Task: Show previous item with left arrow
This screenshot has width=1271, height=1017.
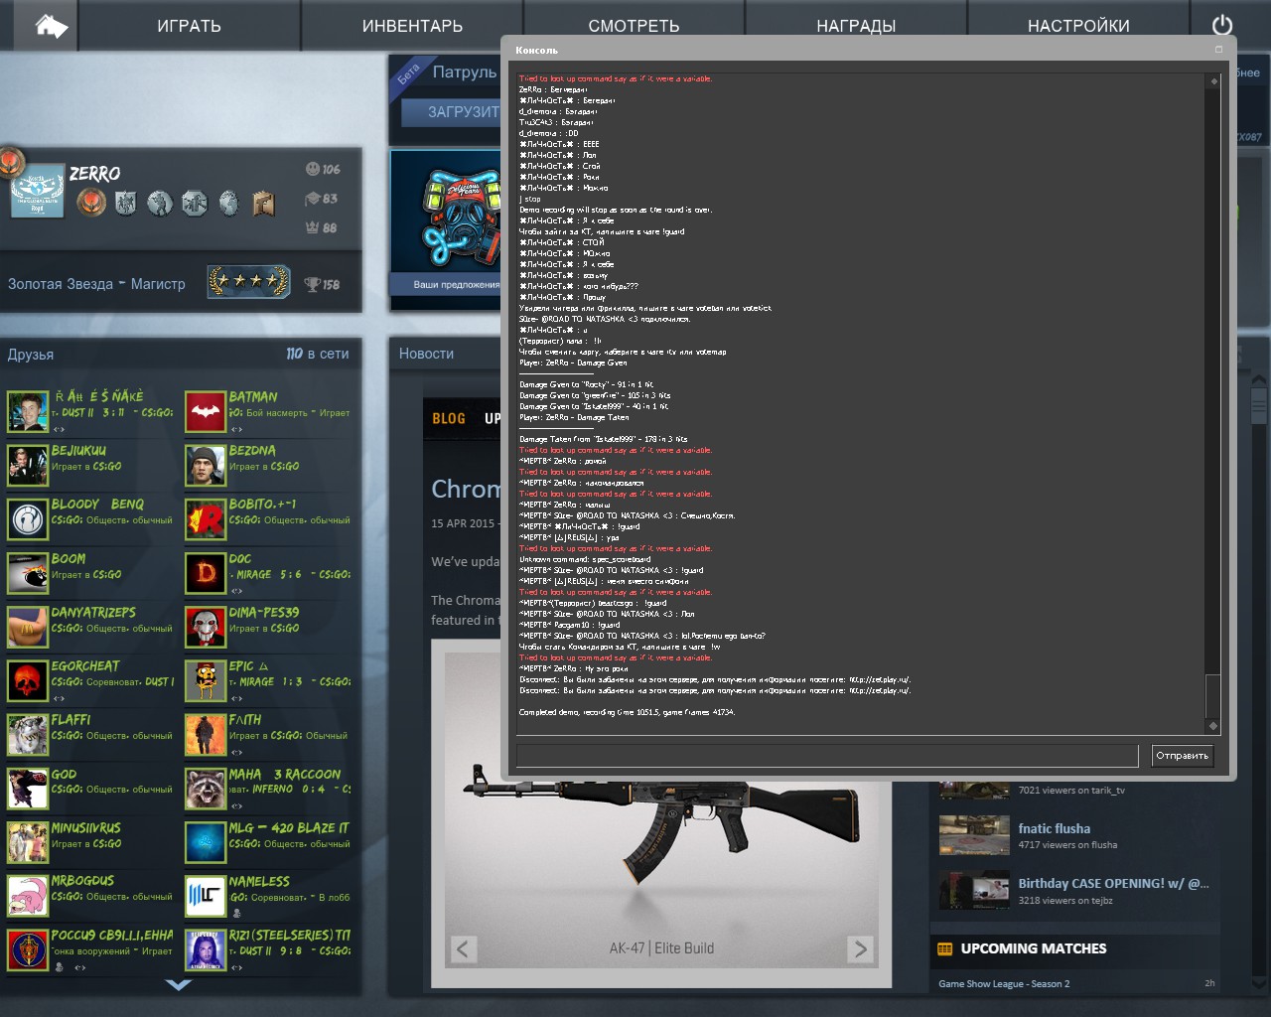Action: coord(463,948)
